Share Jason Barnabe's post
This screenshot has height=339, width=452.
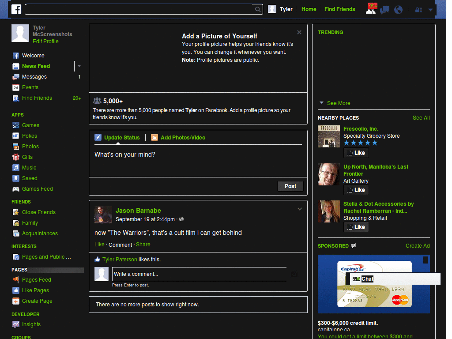coord(143,245)
